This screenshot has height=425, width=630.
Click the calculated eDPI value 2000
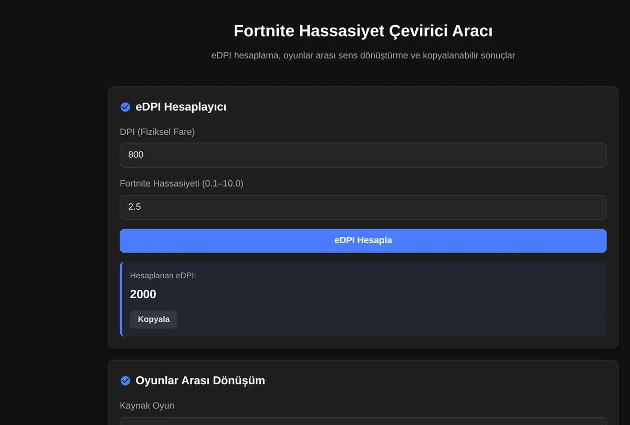click(x=143, y=294)
